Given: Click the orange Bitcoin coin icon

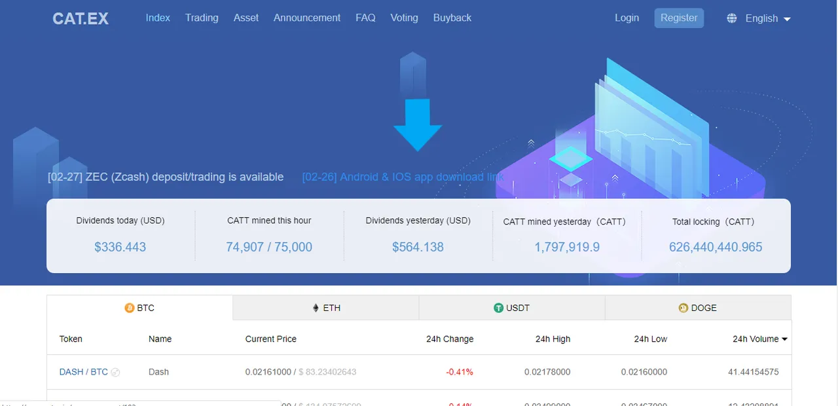Looking at the screenshot, I should pos(130,308).
